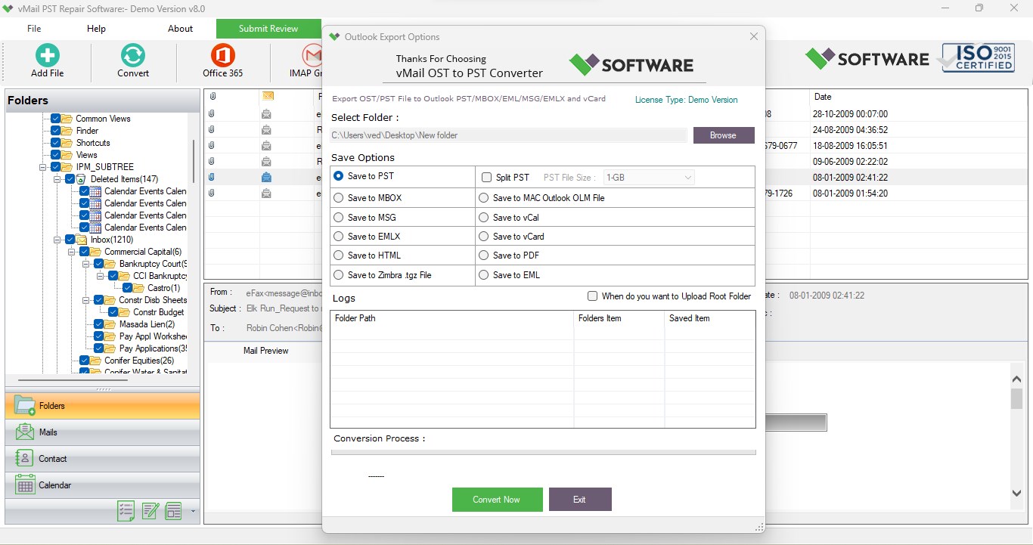Select Save to HTML

(x=339, y=255)
